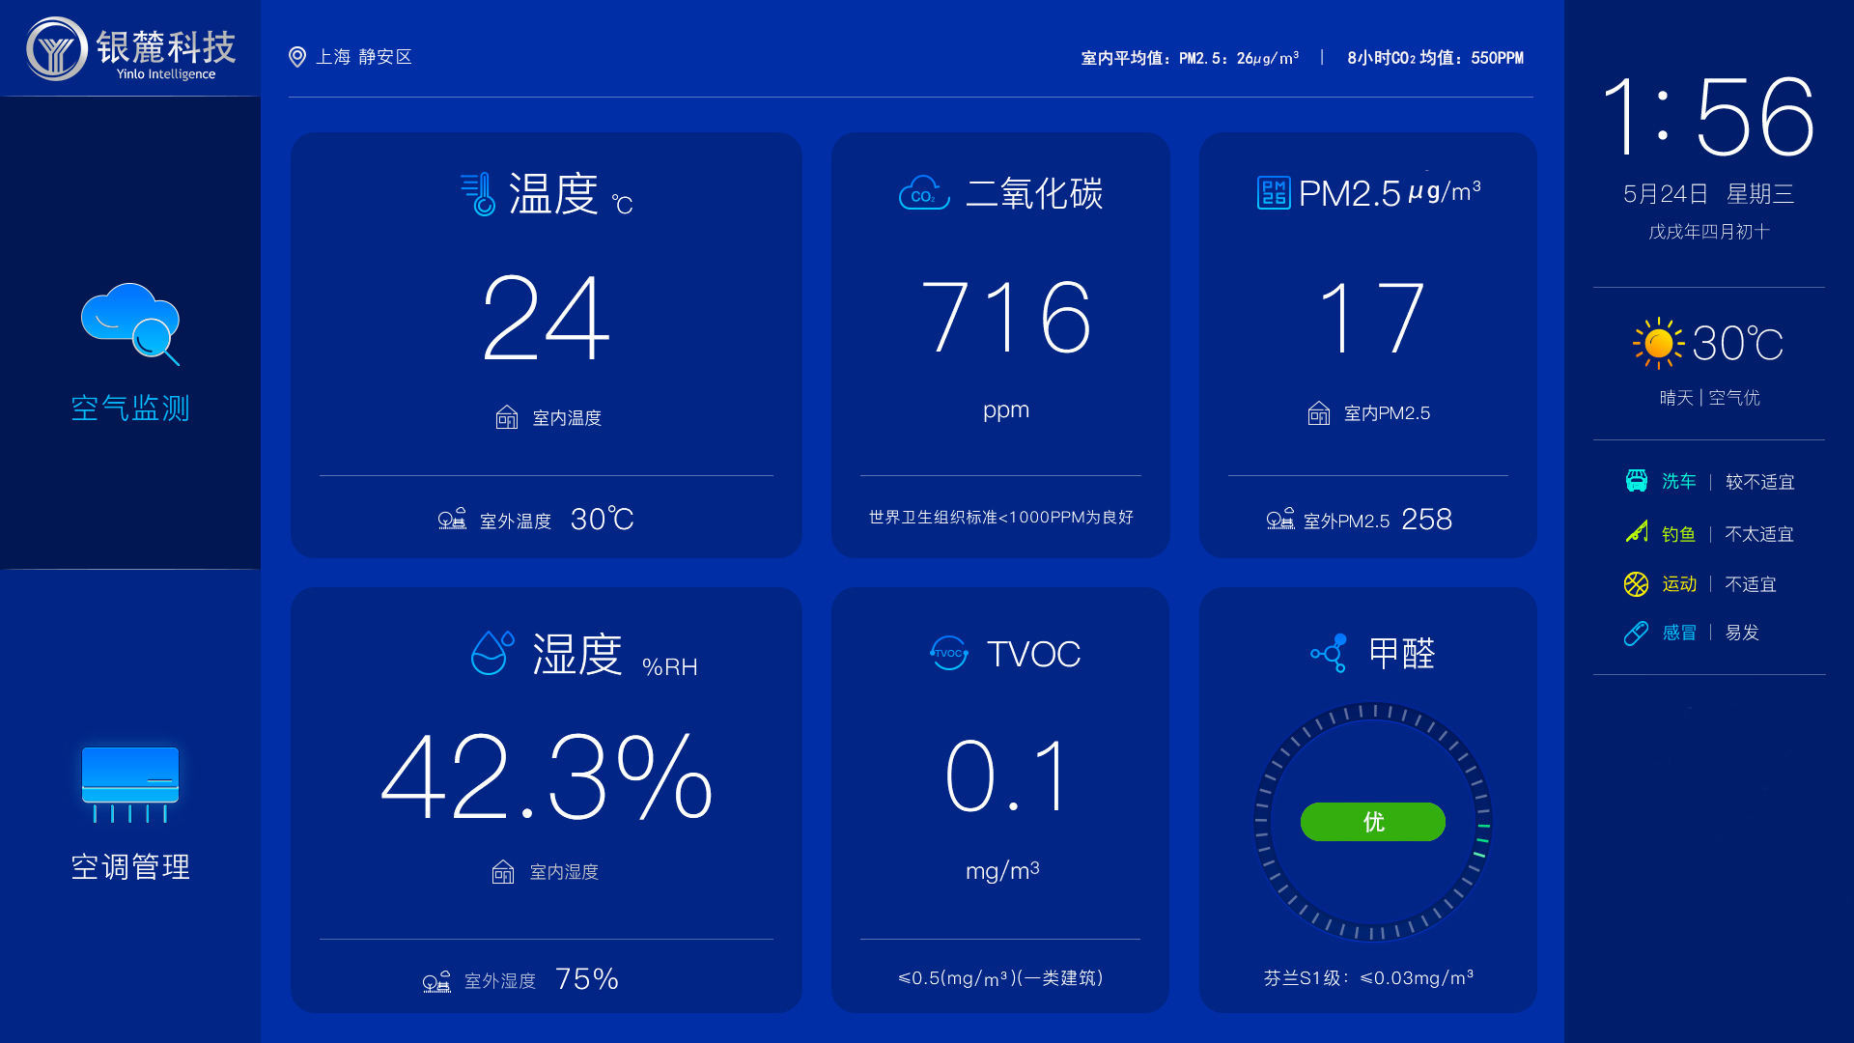Click the TVOC card title
This screenshot has height=1043, width=1854.
[1033, 654]
